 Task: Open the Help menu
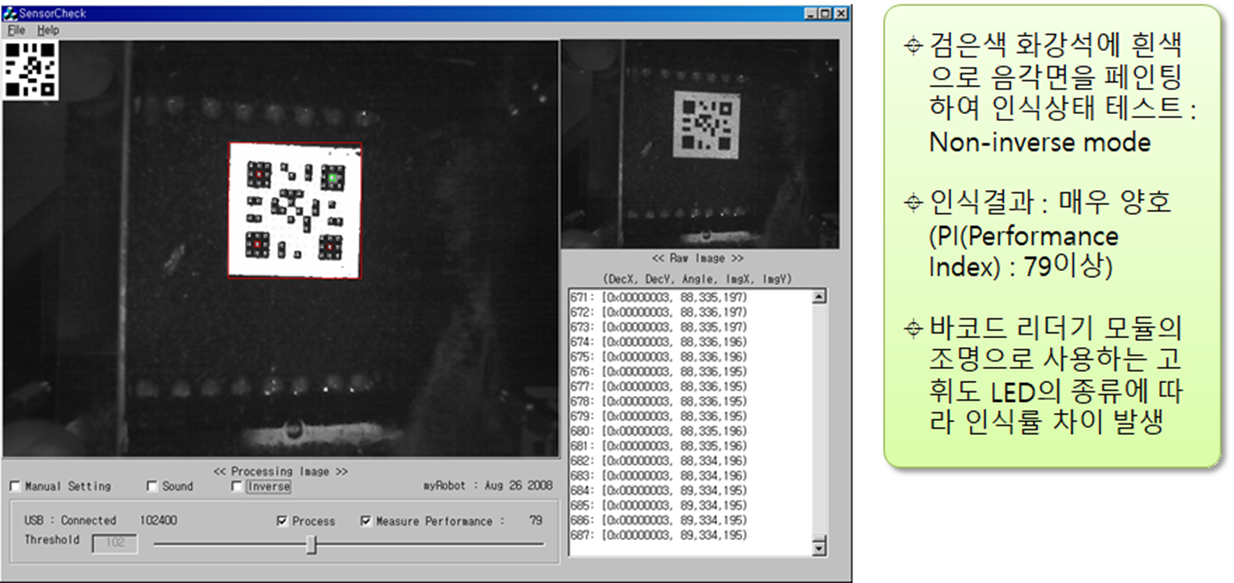[x=48, y=30]
